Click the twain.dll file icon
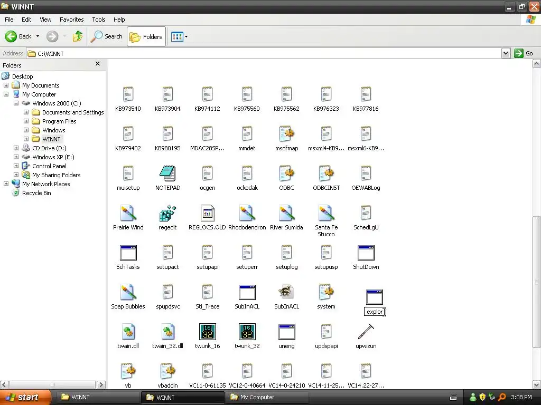Image resolution: width=541 pixels, height=405 pixels. [x=128, y=332]
